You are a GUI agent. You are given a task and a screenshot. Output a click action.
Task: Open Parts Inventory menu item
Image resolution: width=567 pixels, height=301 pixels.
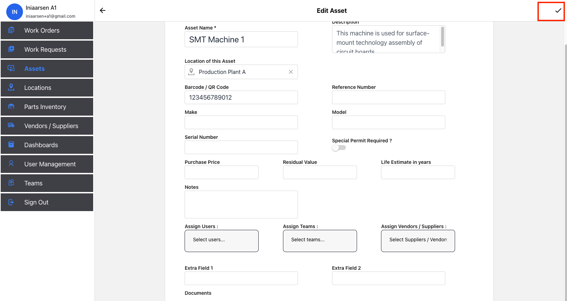(47, 107)
